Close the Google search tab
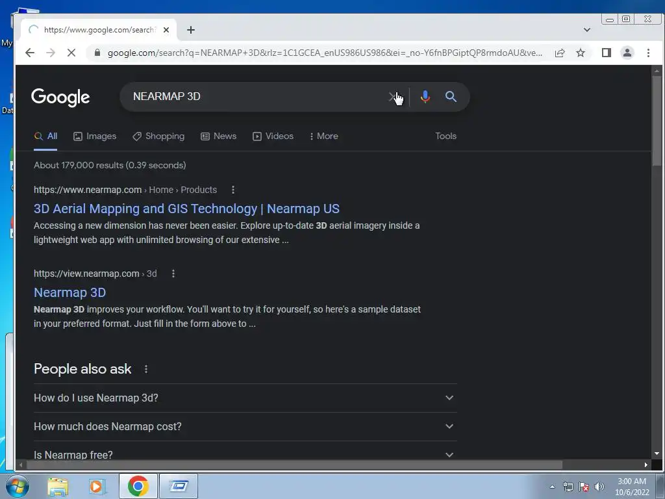This screenshot has height=499, width=665. coord(166,30)
